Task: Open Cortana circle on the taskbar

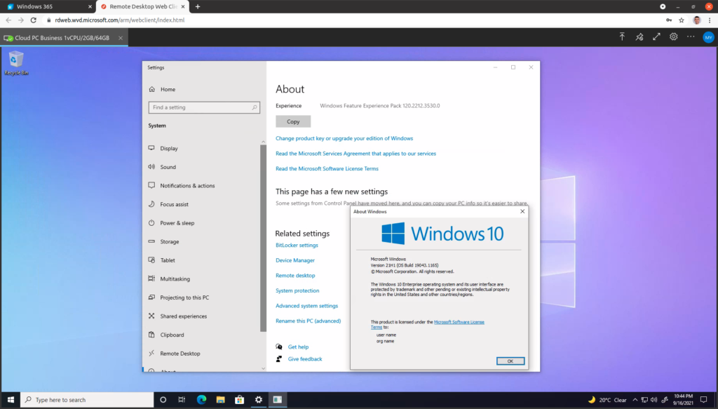Action: pyautogui.click(x=163, y=399)
